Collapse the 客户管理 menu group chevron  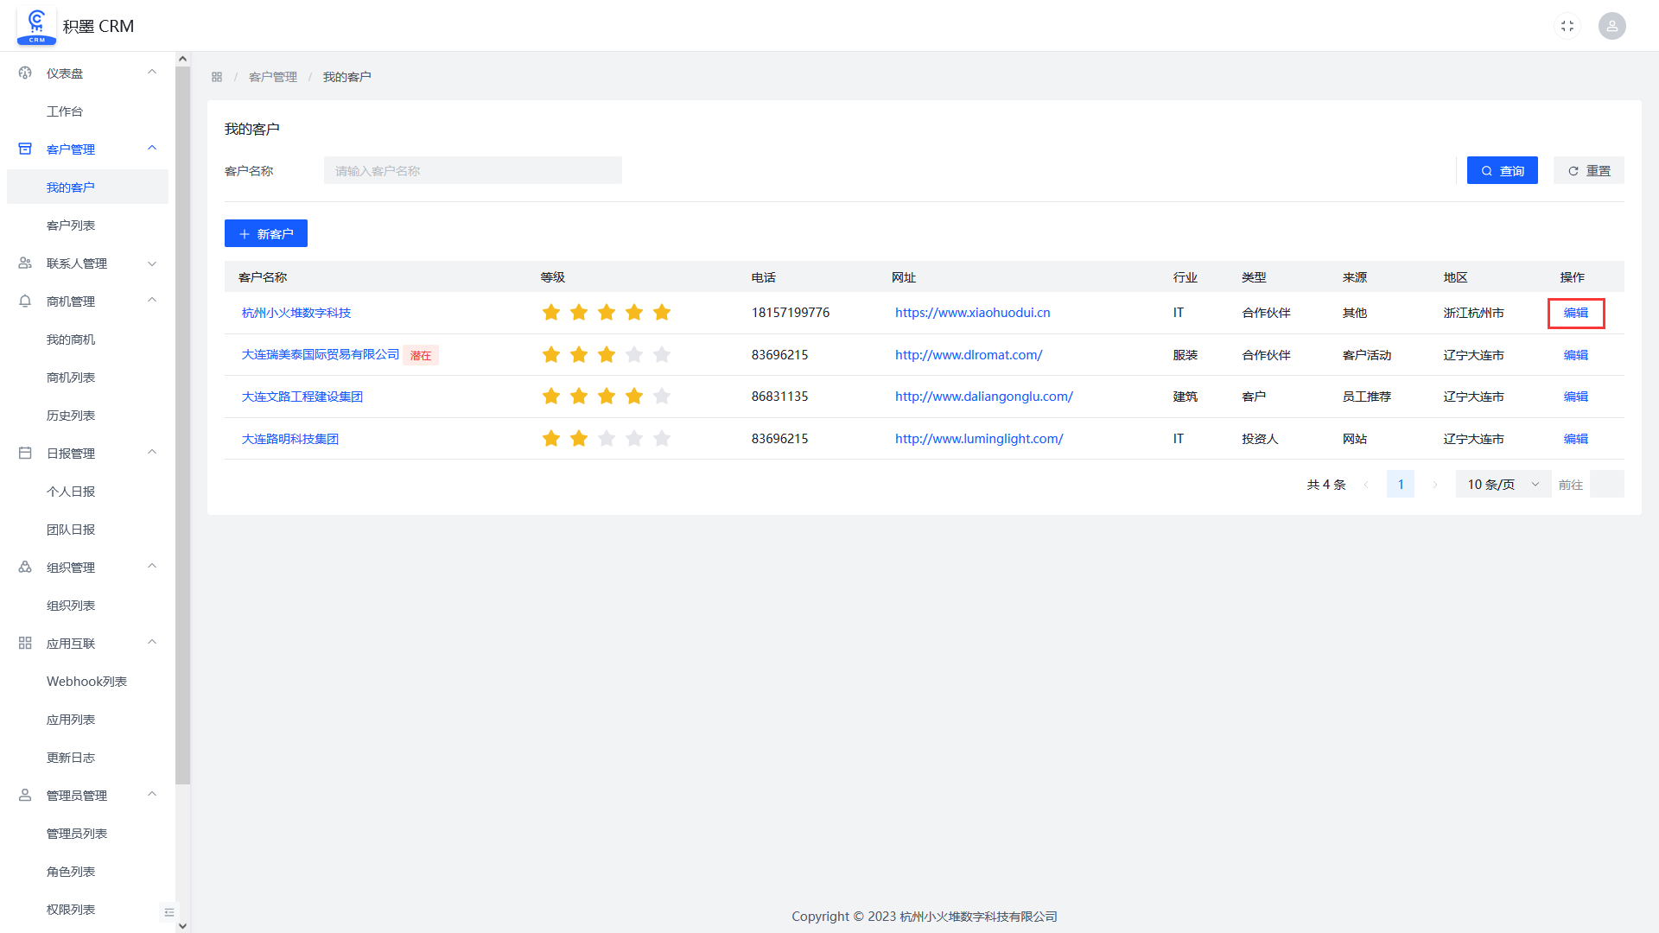152,149
